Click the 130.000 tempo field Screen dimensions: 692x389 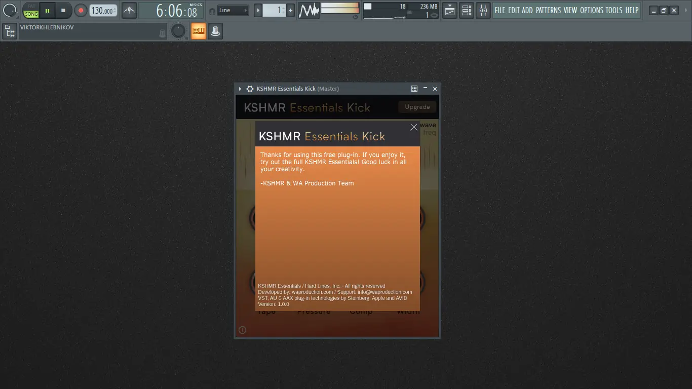point(103,10)
